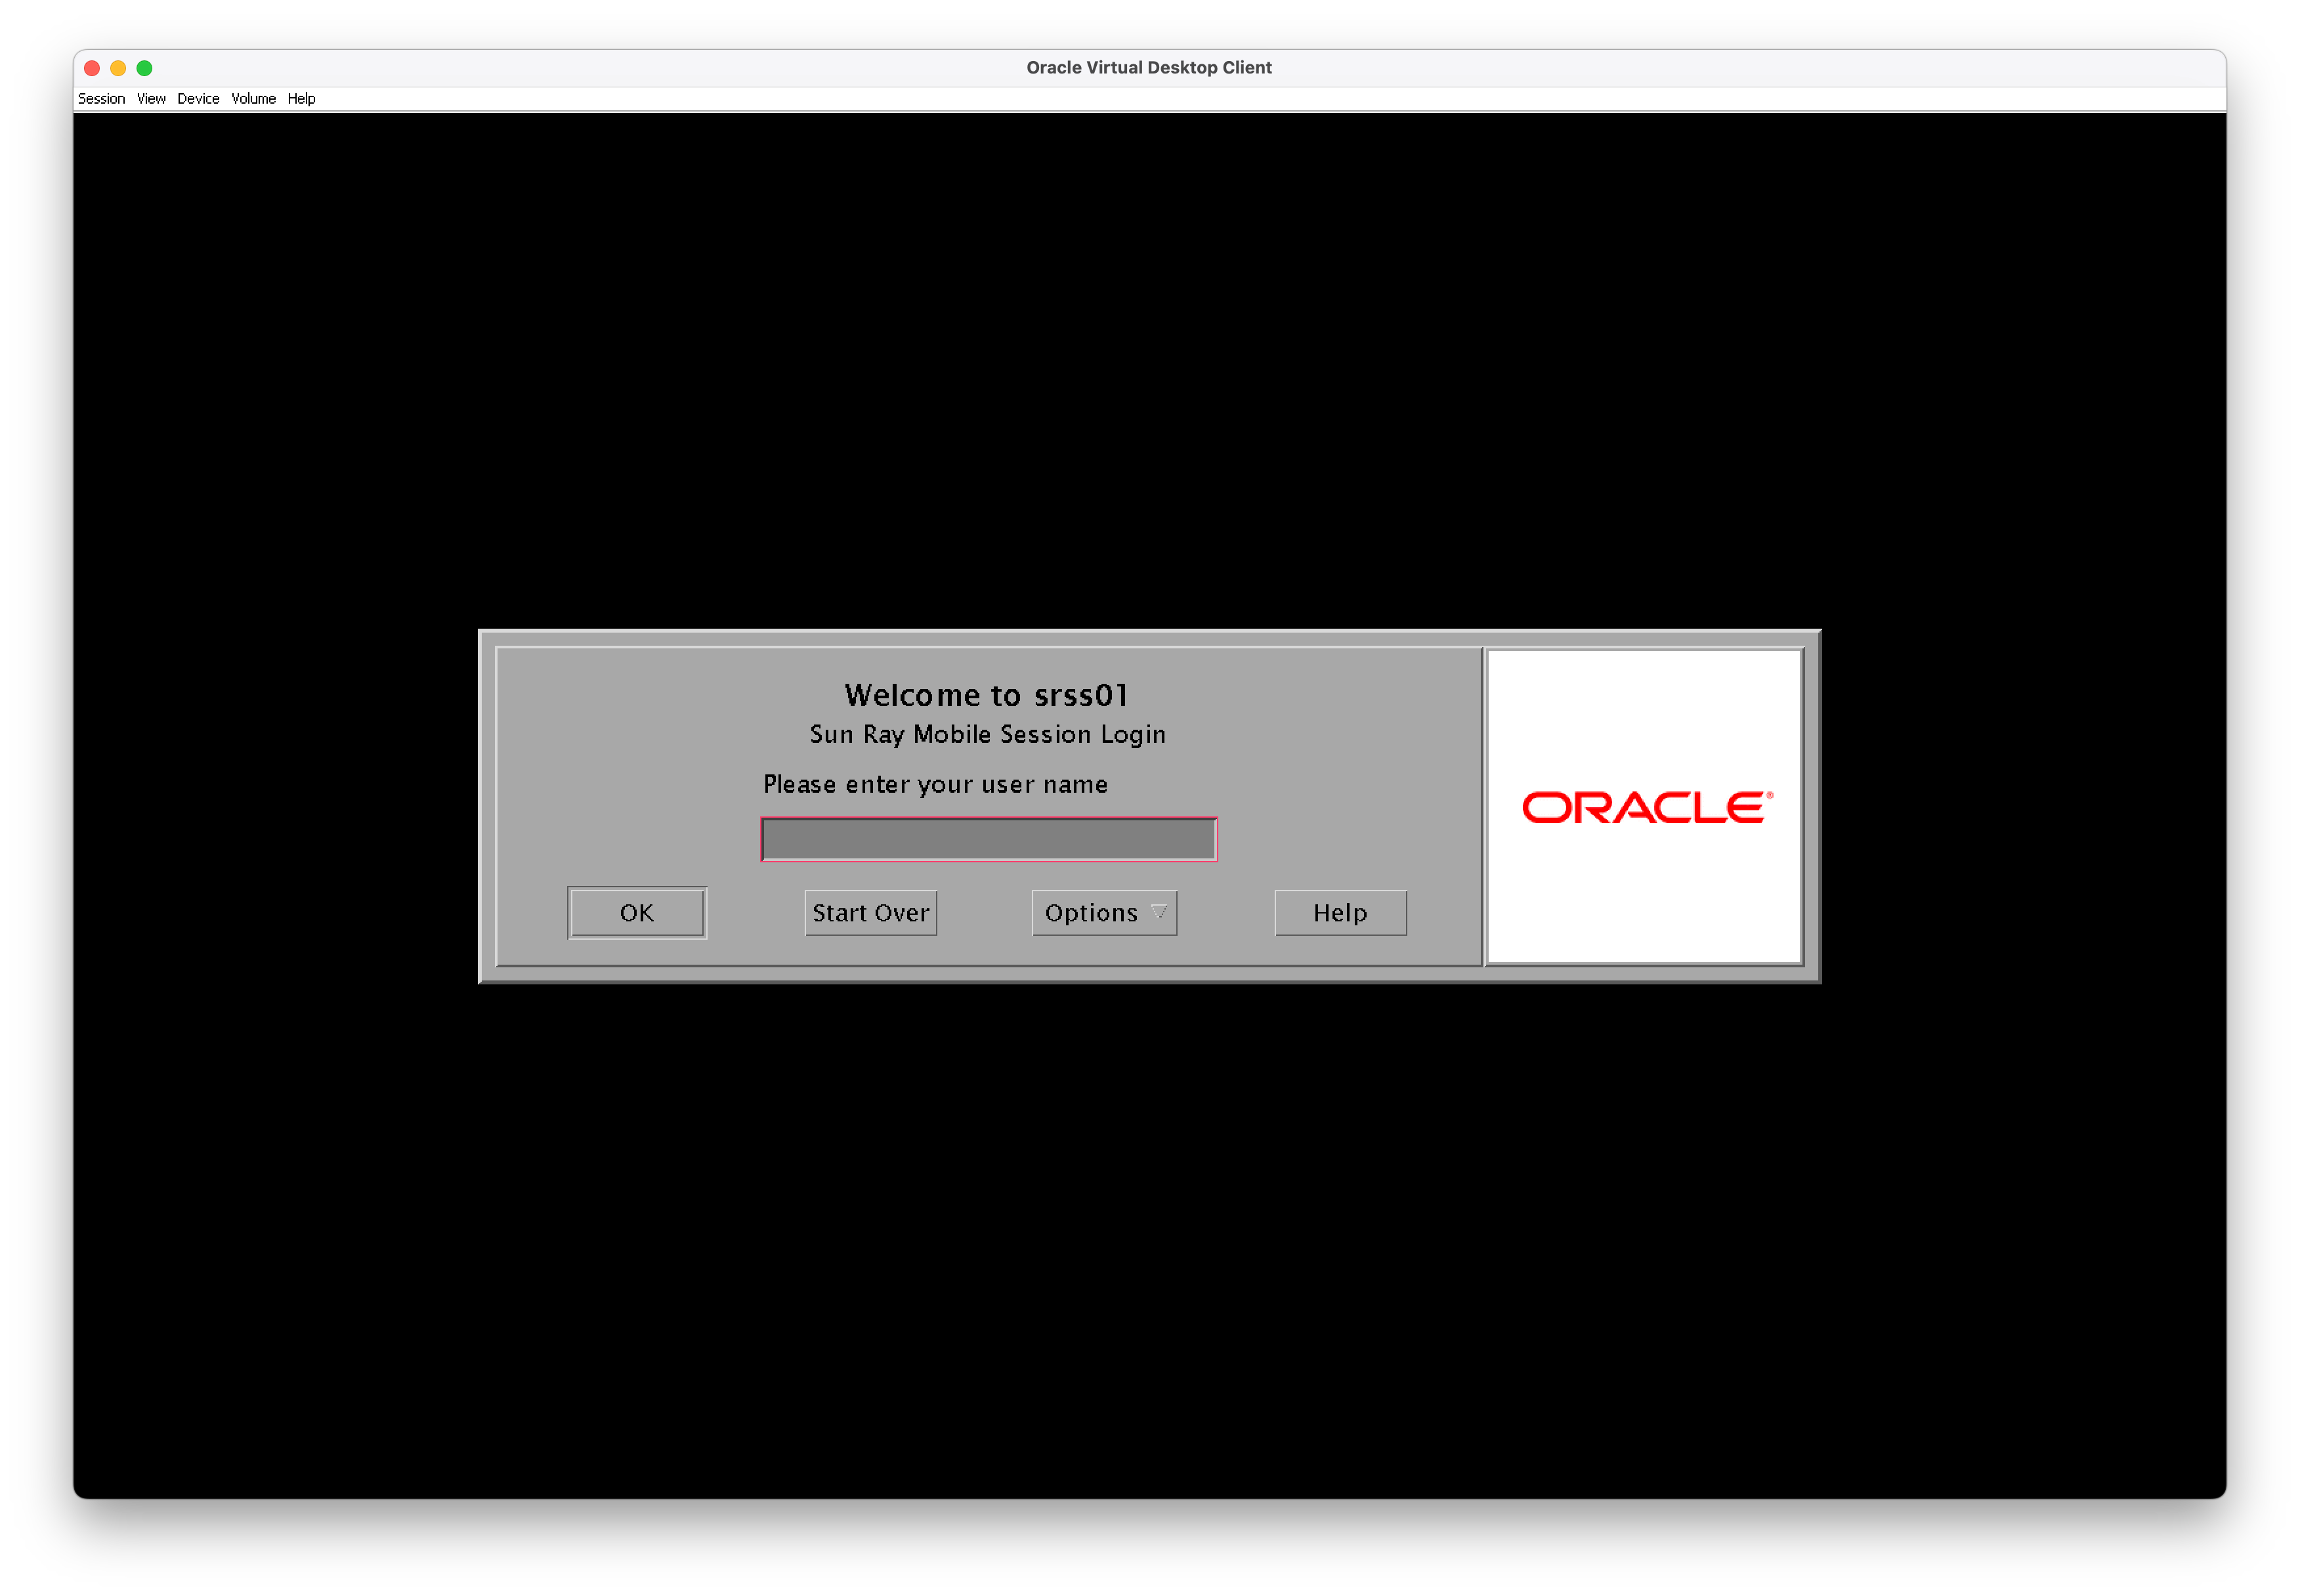Click the 'Welcome to srss01' heading
2300x1596 pixels.
pos(987,695)
